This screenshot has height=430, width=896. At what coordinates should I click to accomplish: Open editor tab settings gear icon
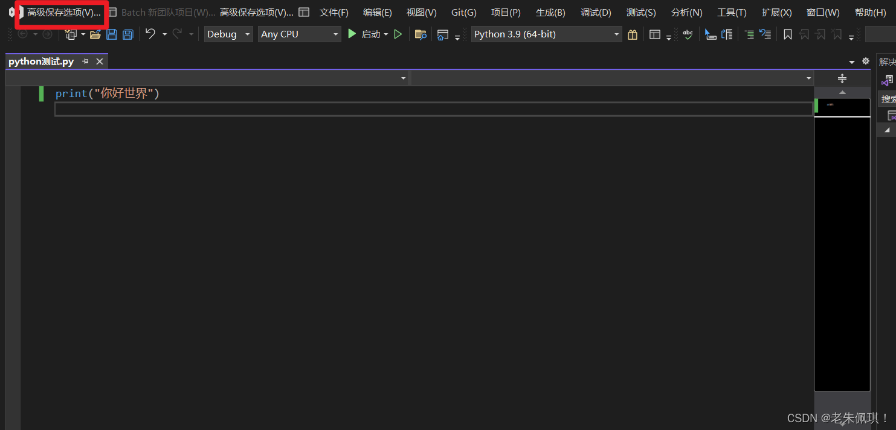tap(865, 62)
